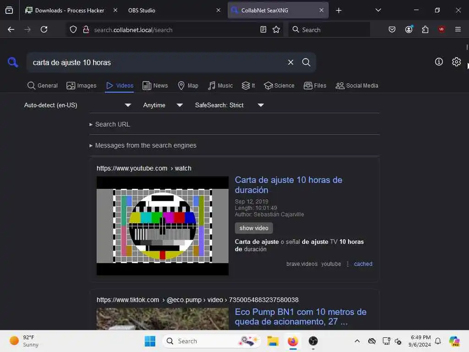
Task: Click the SearXNG magnifier logo
Action: coord(12,62)
